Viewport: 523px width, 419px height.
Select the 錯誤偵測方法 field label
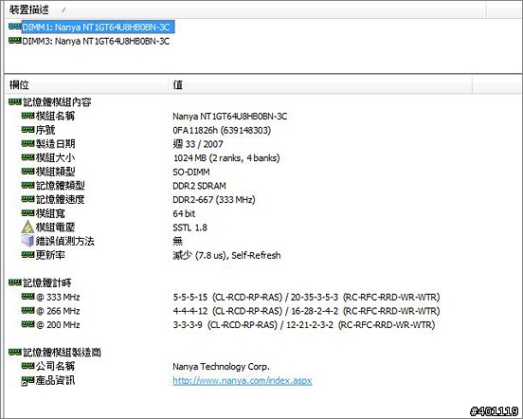click(65, 241)
